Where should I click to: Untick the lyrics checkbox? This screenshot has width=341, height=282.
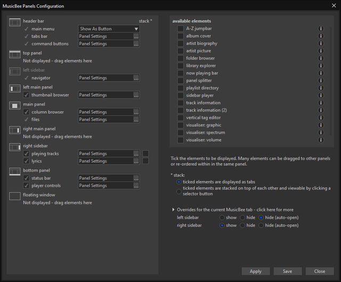(26, 161)
